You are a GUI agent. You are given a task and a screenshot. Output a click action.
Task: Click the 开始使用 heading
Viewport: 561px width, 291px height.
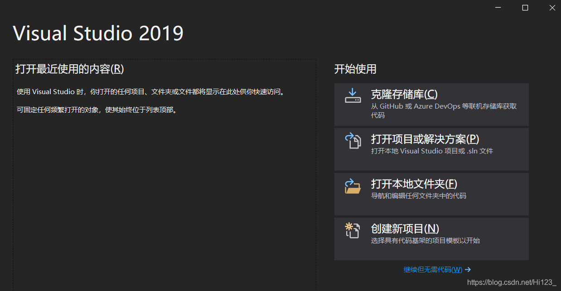tap(355, 69)
